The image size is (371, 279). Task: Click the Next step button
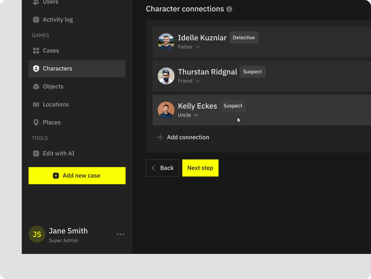(x=200, y=168)
